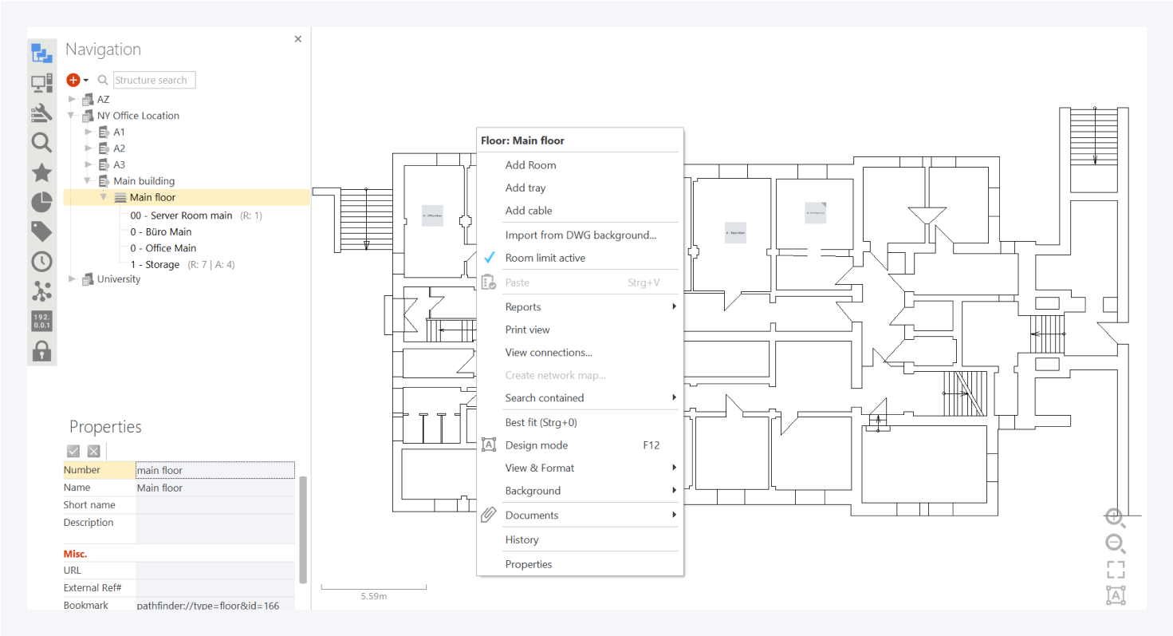Open the IP address 192.0.0.1 icon
Screen dimensions: 1173x636
41,321
